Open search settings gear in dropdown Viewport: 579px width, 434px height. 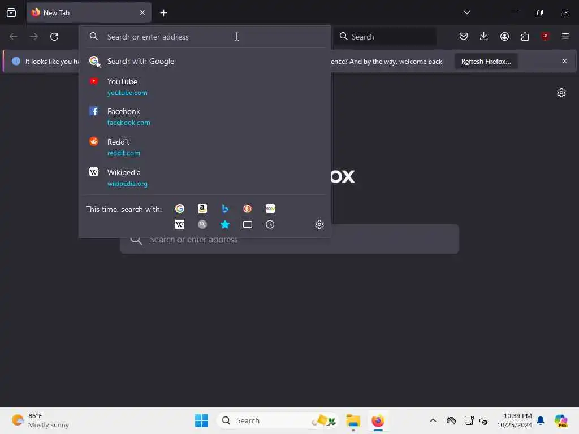[319, 224]
